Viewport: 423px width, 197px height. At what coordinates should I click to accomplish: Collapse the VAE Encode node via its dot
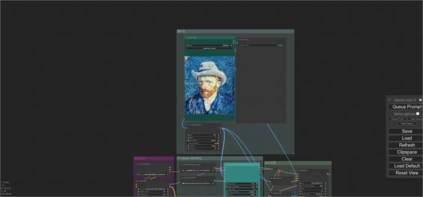pos(271,179)
